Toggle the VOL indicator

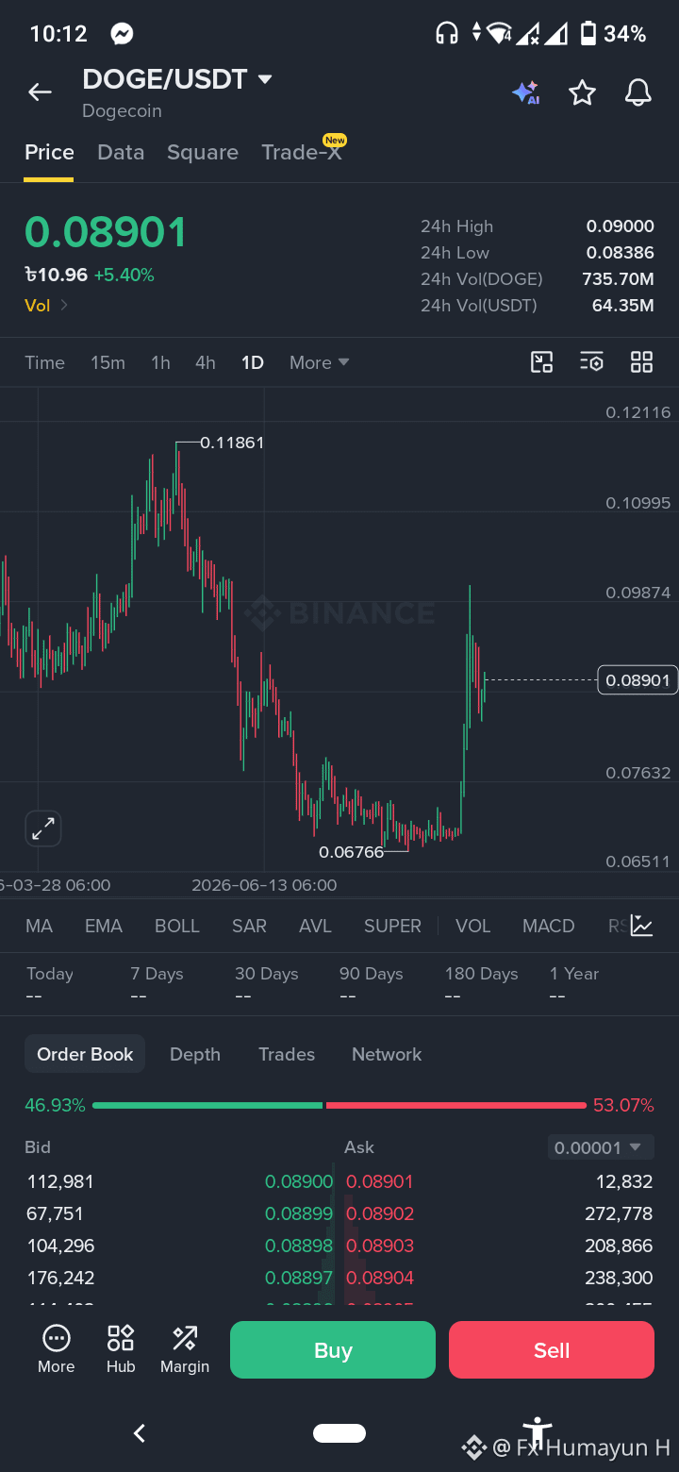click(x=473, y=926)
